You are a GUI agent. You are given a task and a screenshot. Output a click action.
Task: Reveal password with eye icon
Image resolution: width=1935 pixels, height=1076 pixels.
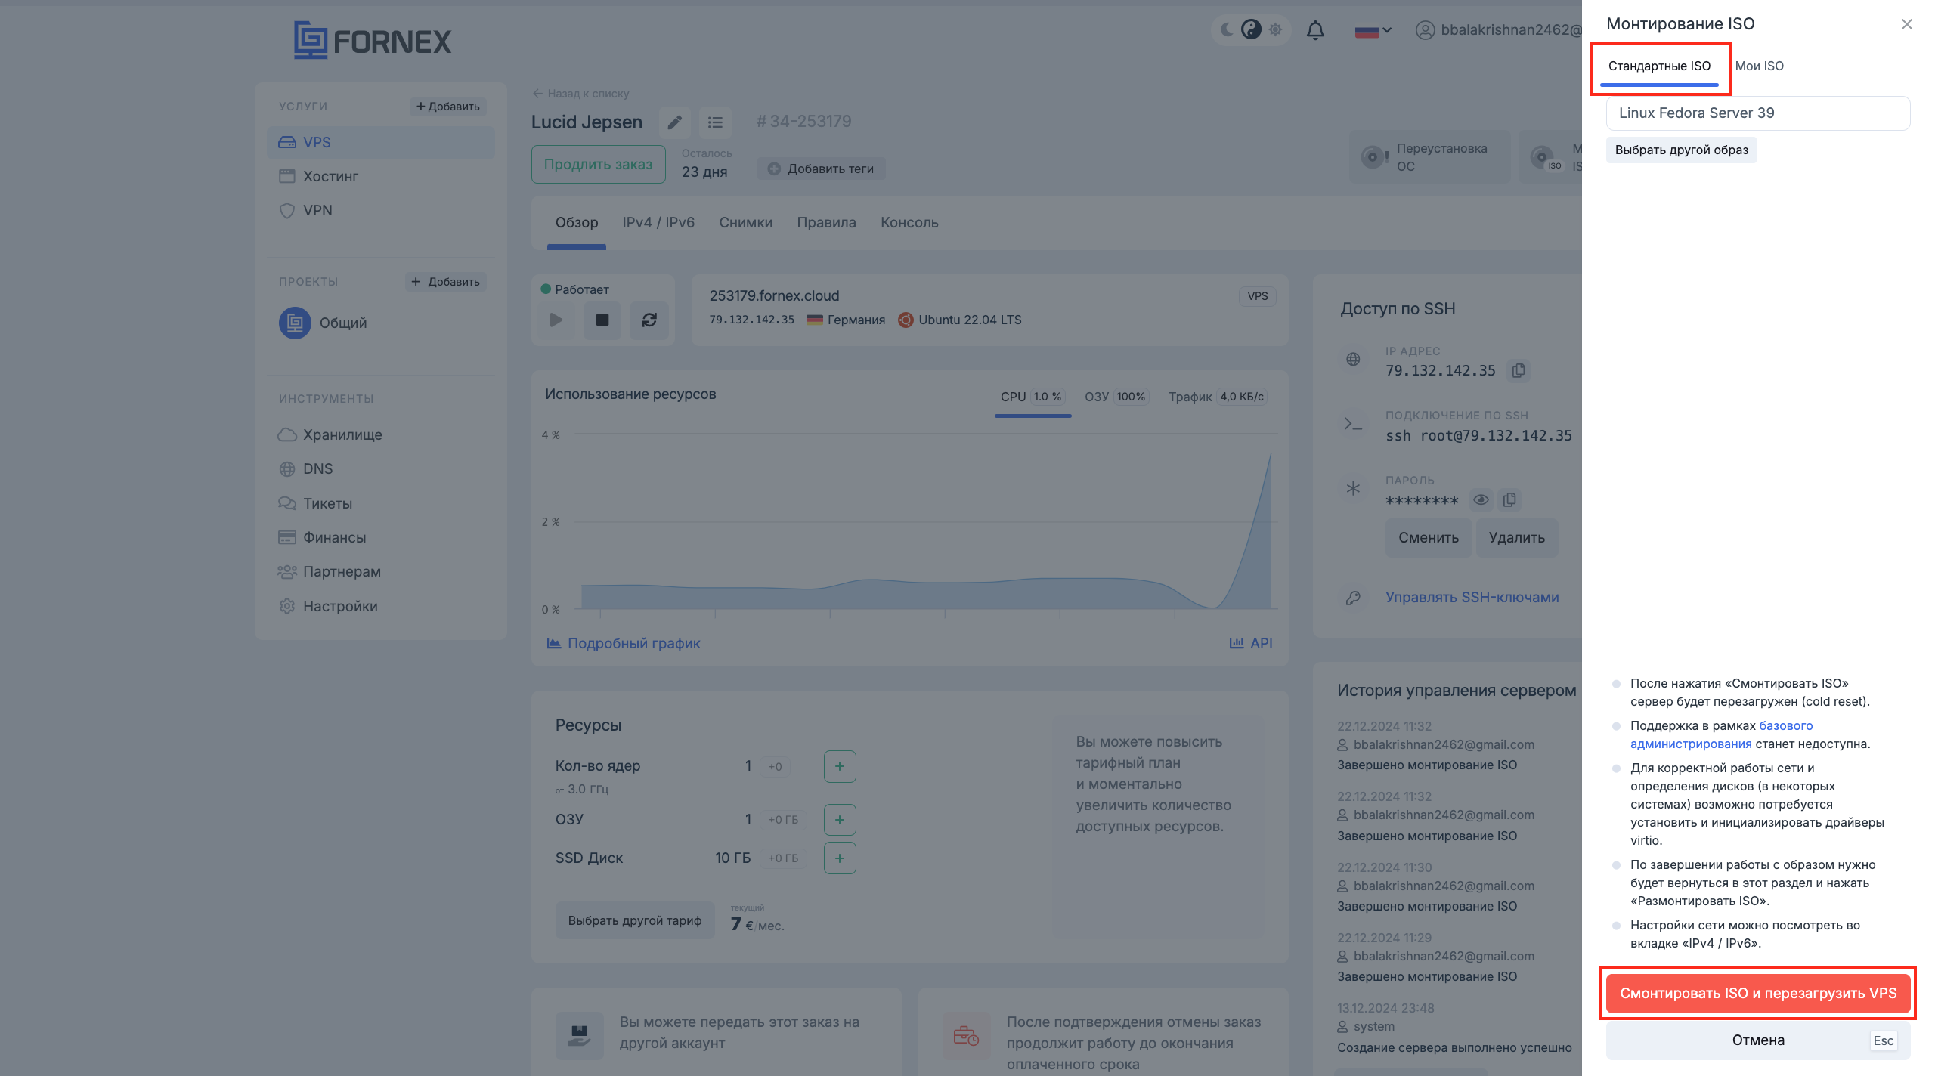click(1481, 499)
